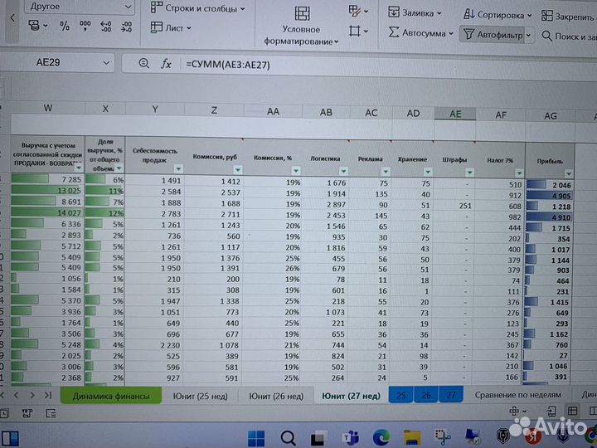Click the zoom magnifier icon beside formula bar
Screen dimensions: 597x448
coord(143,64)
